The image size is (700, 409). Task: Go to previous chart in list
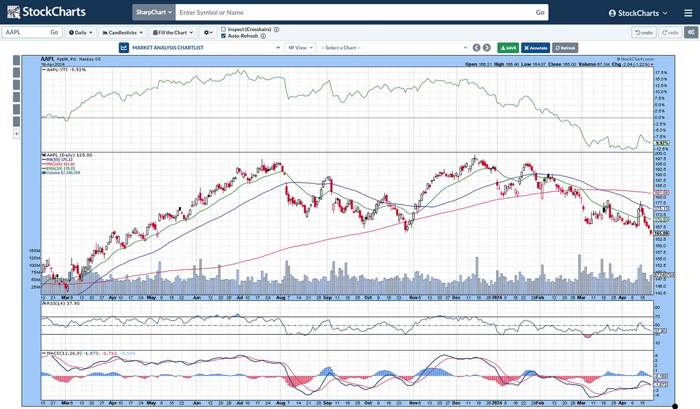476,48
